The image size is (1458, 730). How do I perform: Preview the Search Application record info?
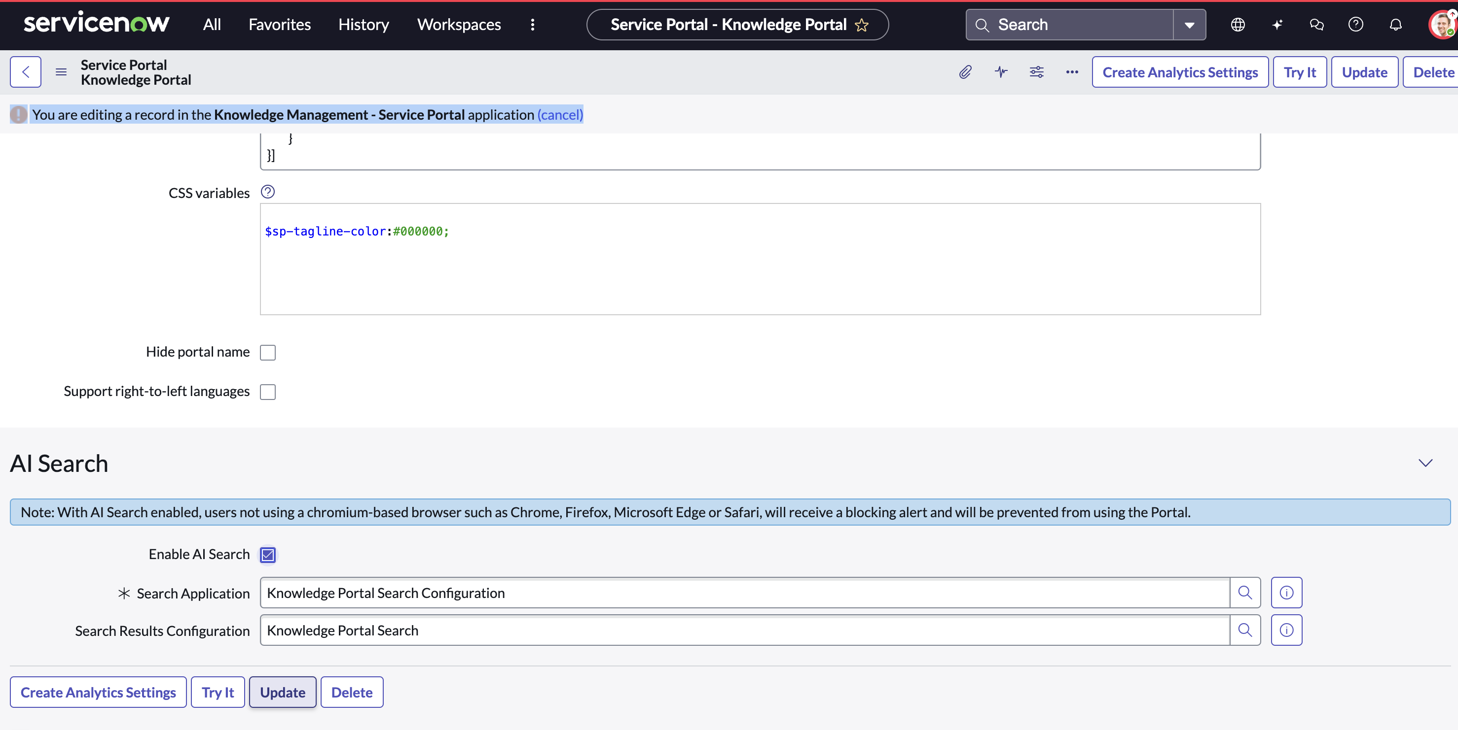[x=1286, y=593]
